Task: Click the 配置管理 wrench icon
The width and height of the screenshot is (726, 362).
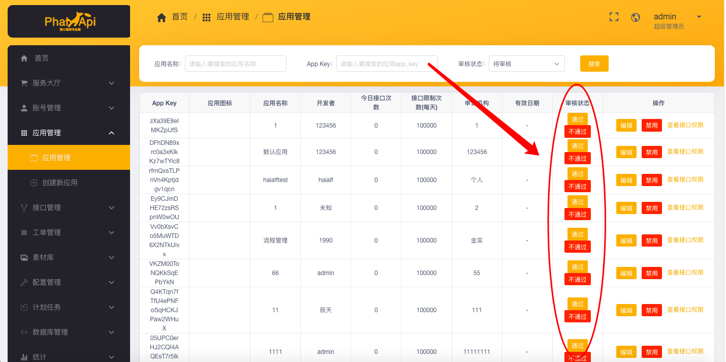Action: pyautogui.click(x=24, y=282)
